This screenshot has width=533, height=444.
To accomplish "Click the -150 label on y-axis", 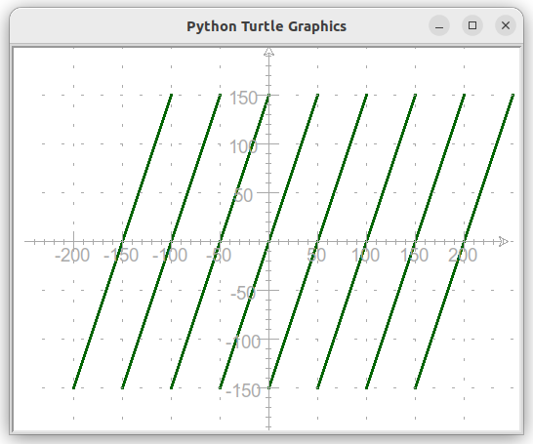I will (243, 390).
